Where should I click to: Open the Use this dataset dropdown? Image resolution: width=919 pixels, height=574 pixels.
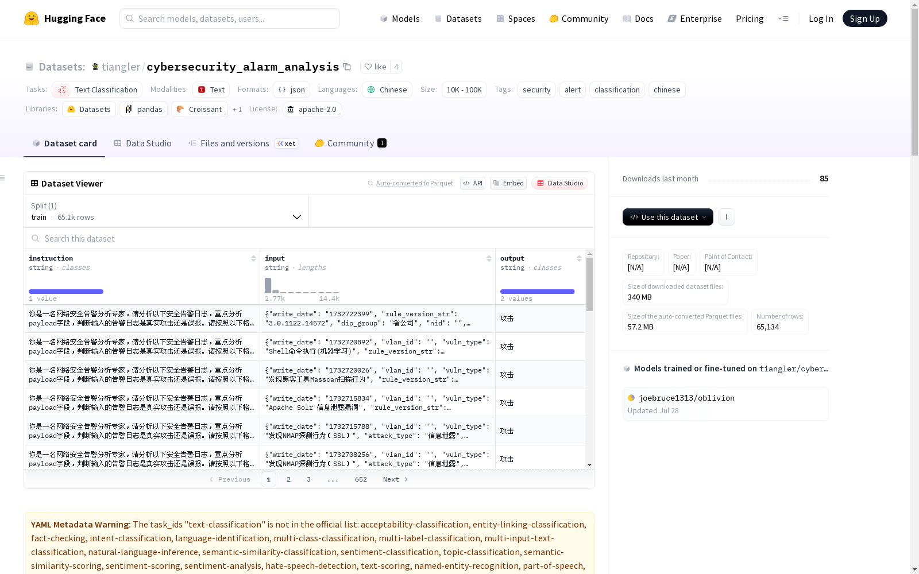pyautogui.click(x=668, y=217)
